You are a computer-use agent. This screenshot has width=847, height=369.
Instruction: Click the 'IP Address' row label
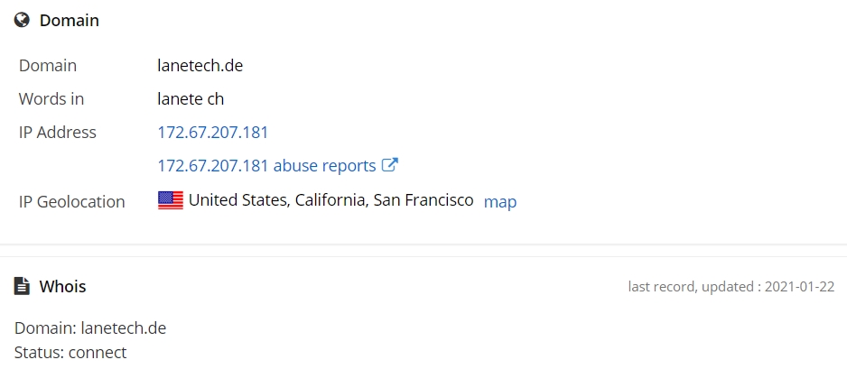pos(57,132)
